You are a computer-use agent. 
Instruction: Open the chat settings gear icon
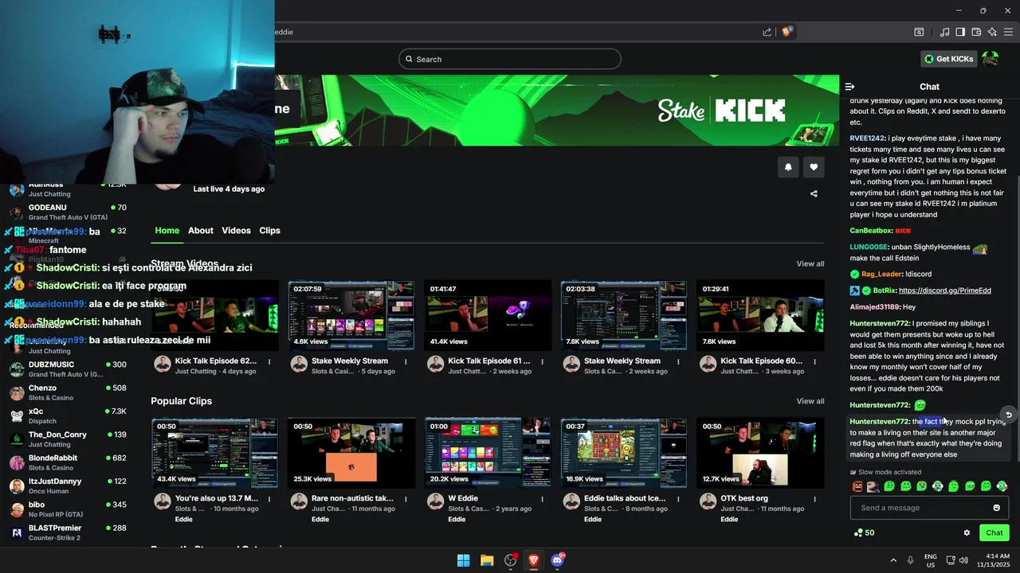(x=967, y=533)
